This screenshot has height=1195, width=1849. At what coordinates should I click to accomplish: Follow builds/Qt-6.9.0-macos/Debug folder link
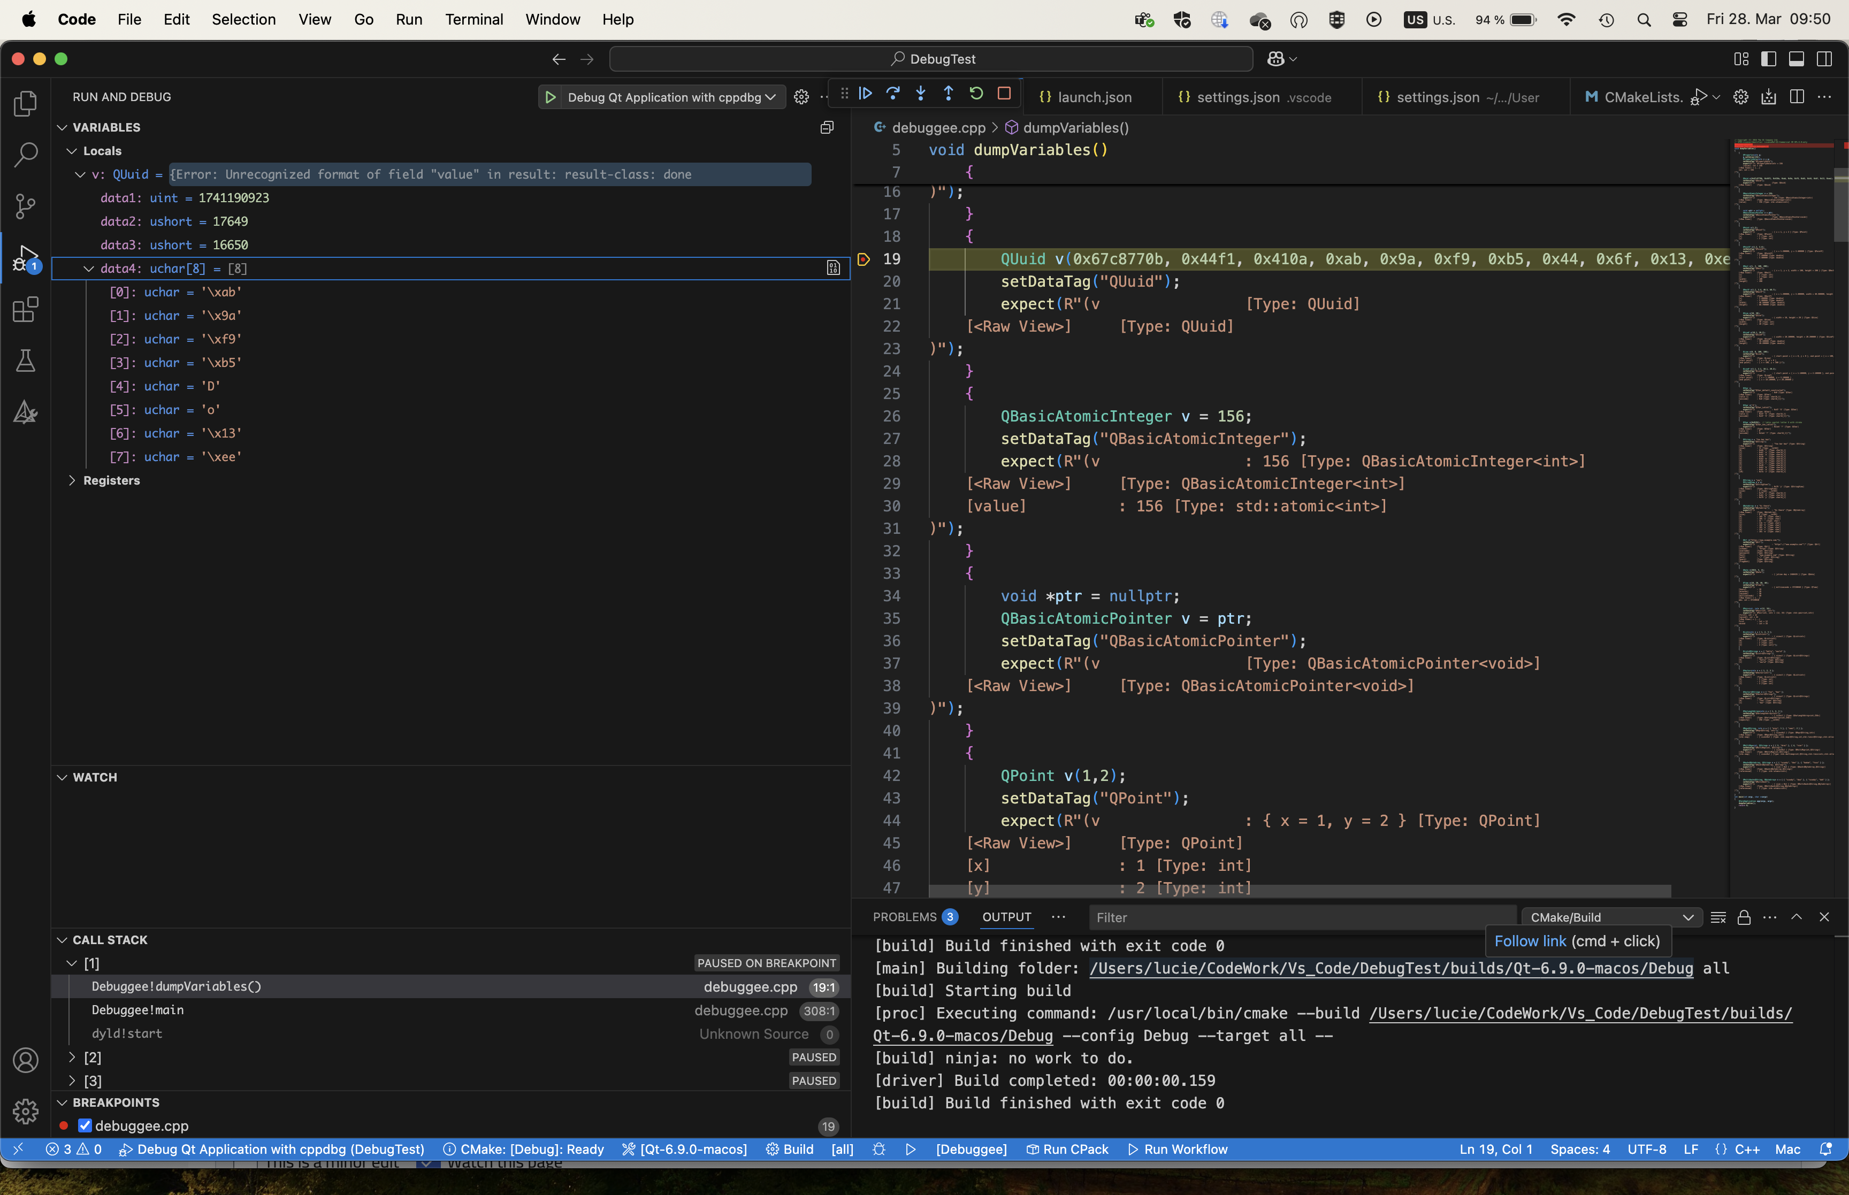[1390, 968]
